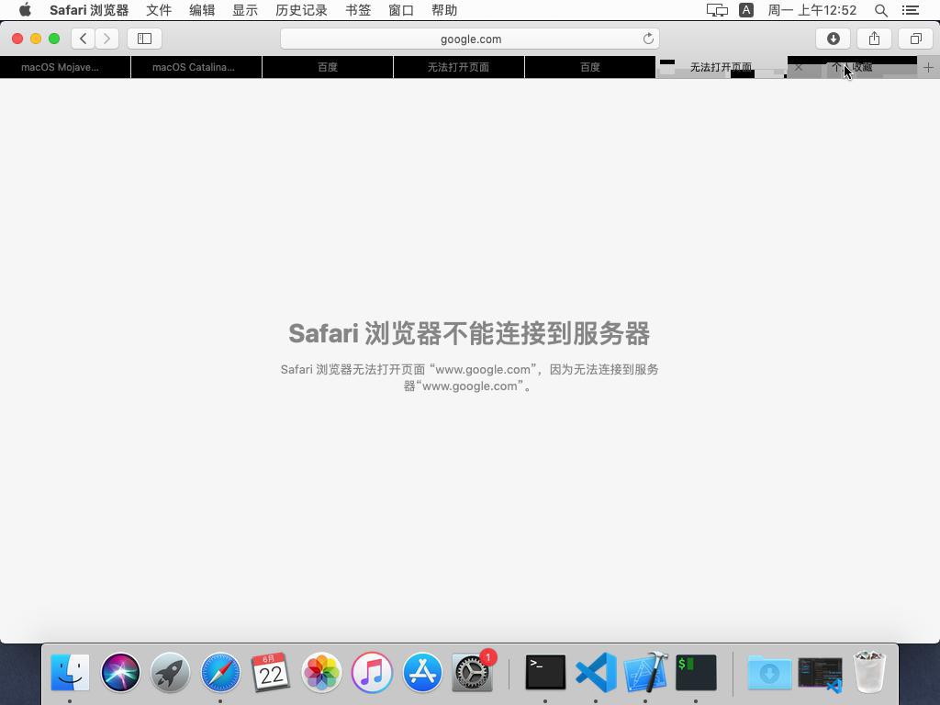The image size is (940, 705).
Task: Open Photos from the Dock
Action: point(321,672)
